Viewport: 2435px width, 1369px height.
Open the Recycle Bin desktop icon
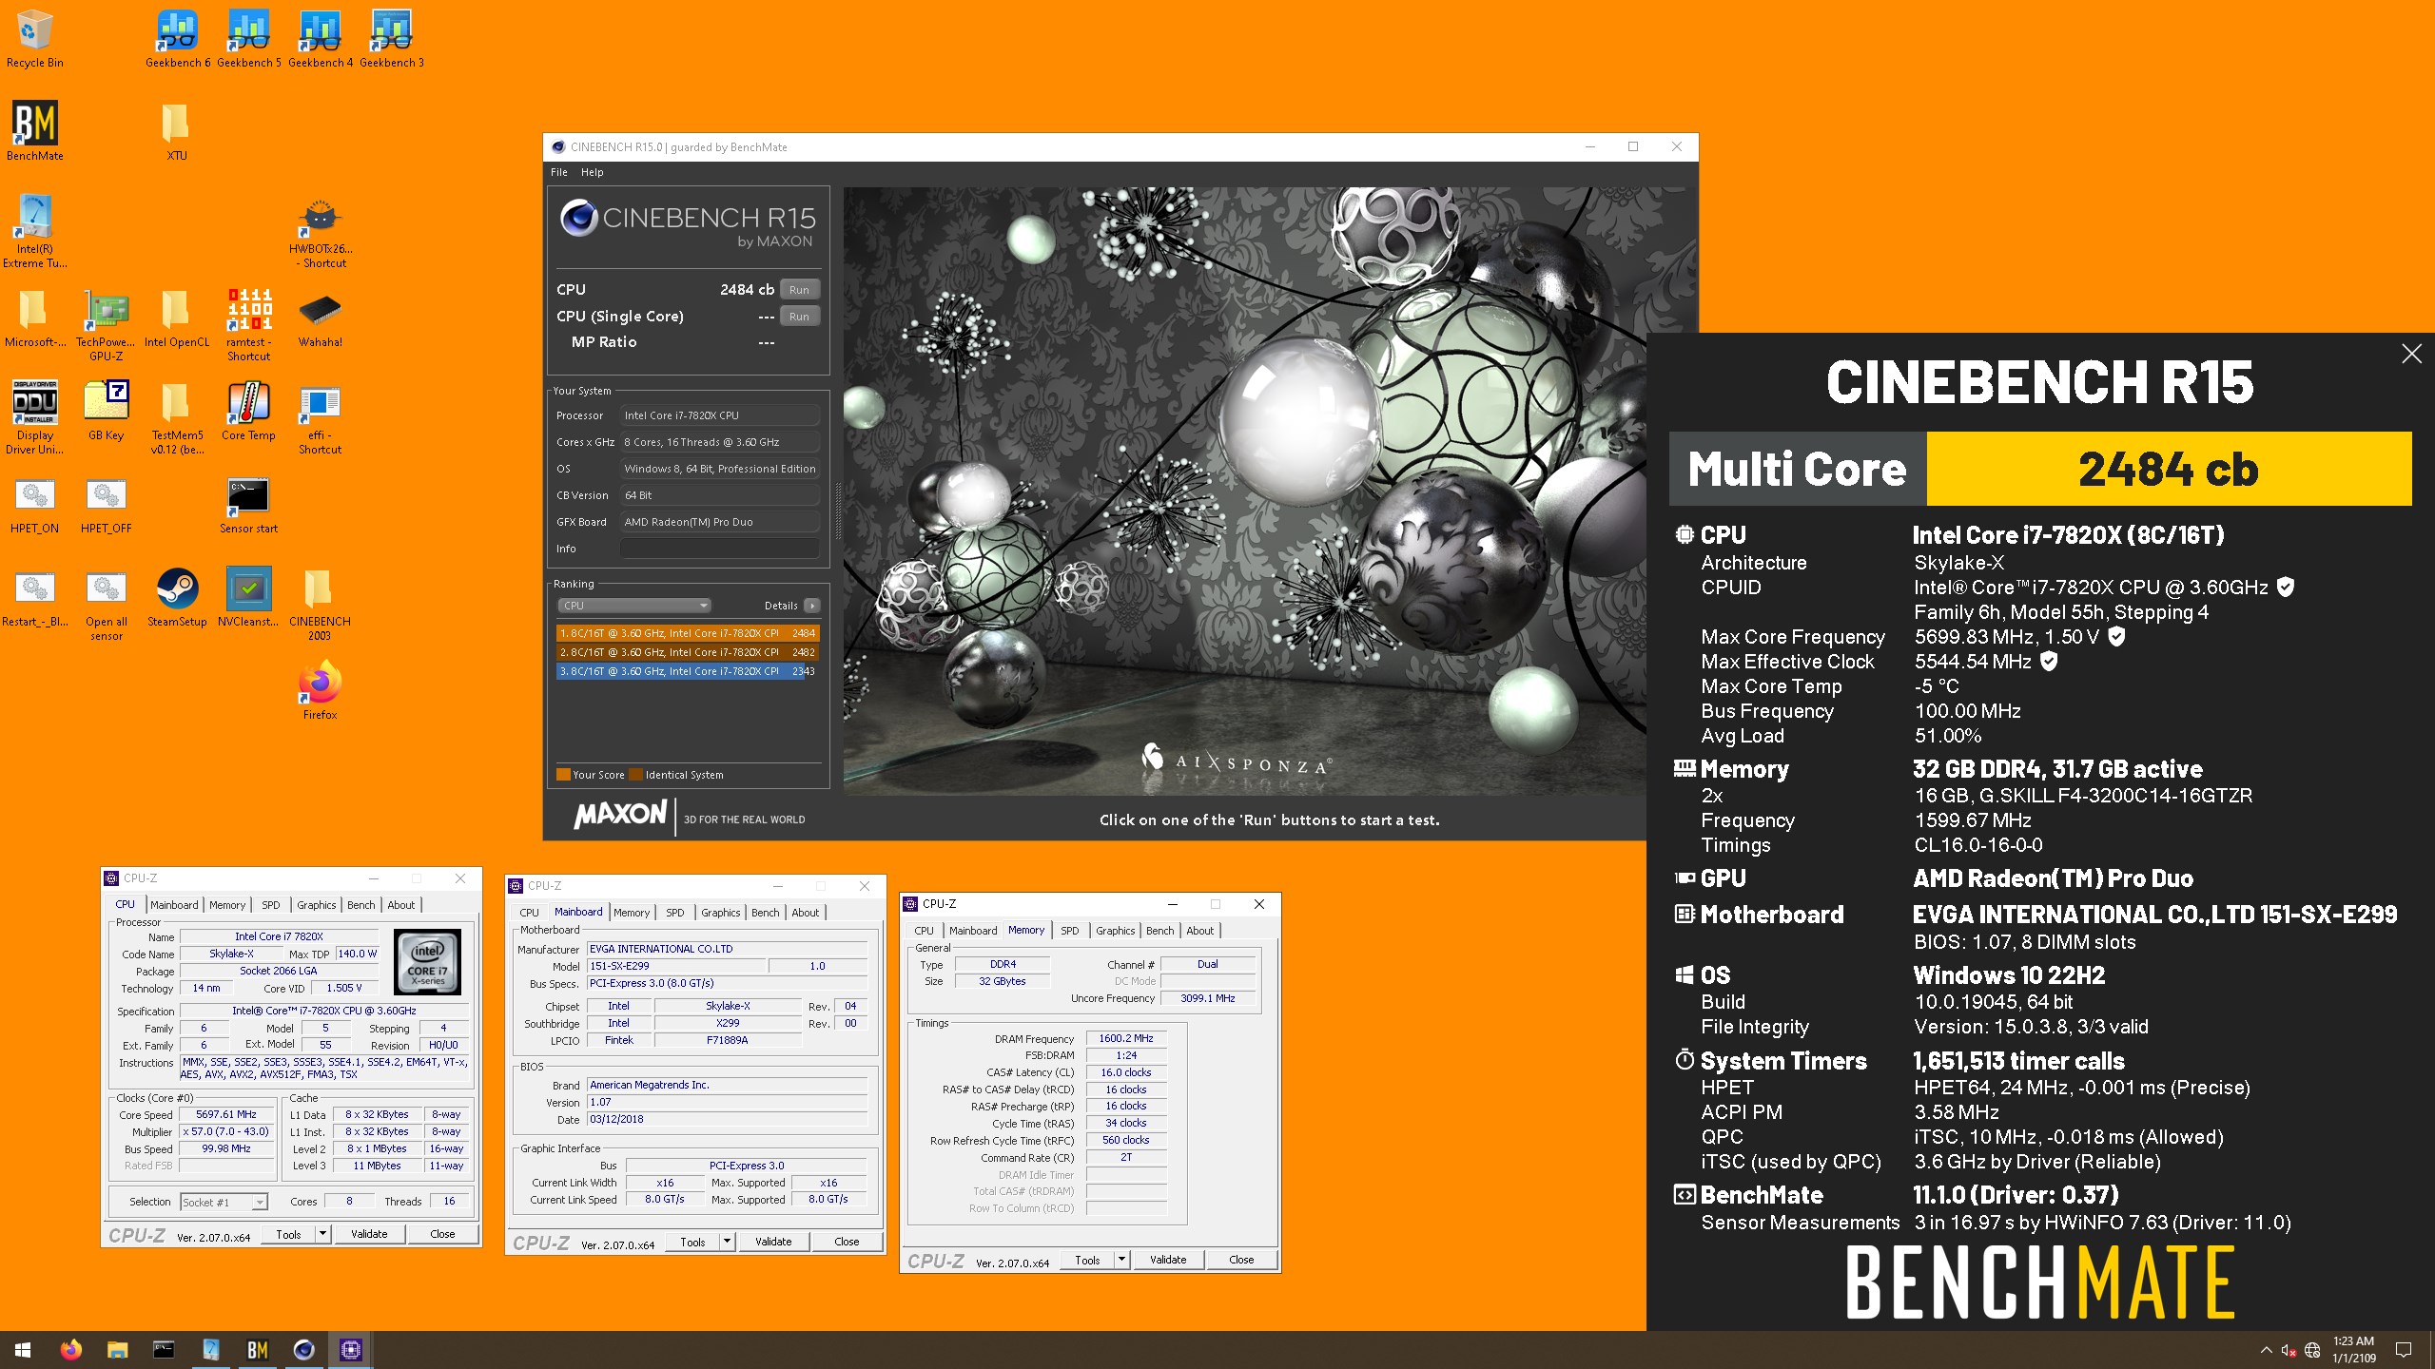34,38
